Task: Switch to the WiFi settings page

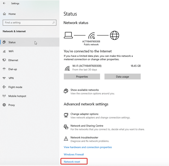Action: (x=30, y=51)
